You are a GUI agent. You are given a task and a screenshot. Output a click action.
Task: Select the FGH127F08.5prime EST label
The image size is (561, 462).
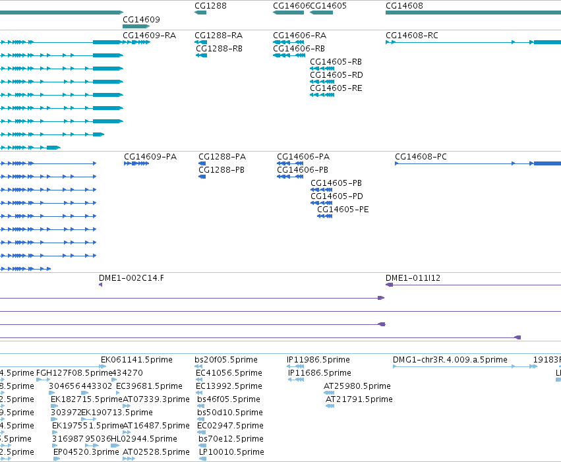[74, 373]
